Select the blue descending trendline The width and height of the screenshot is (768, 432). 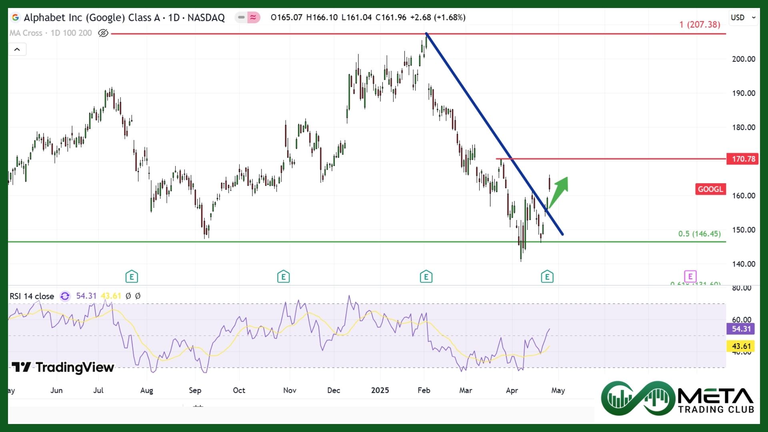(x=494, y=134)
